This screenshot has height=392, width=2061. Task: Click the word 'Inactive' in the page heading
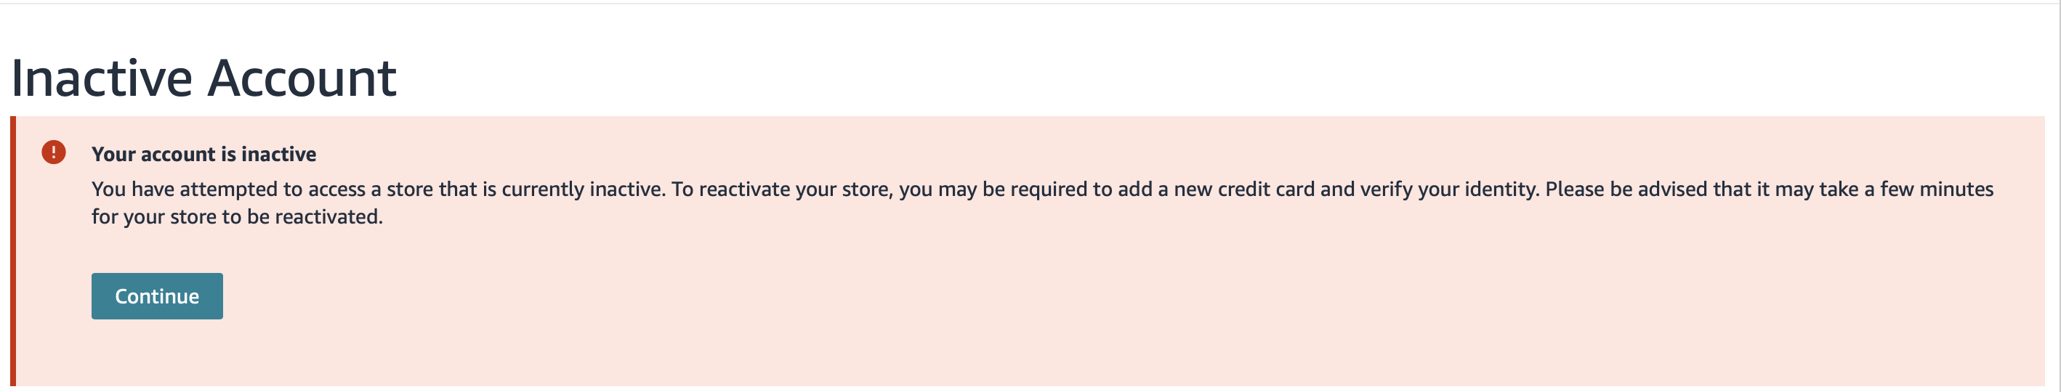point(102,78)
